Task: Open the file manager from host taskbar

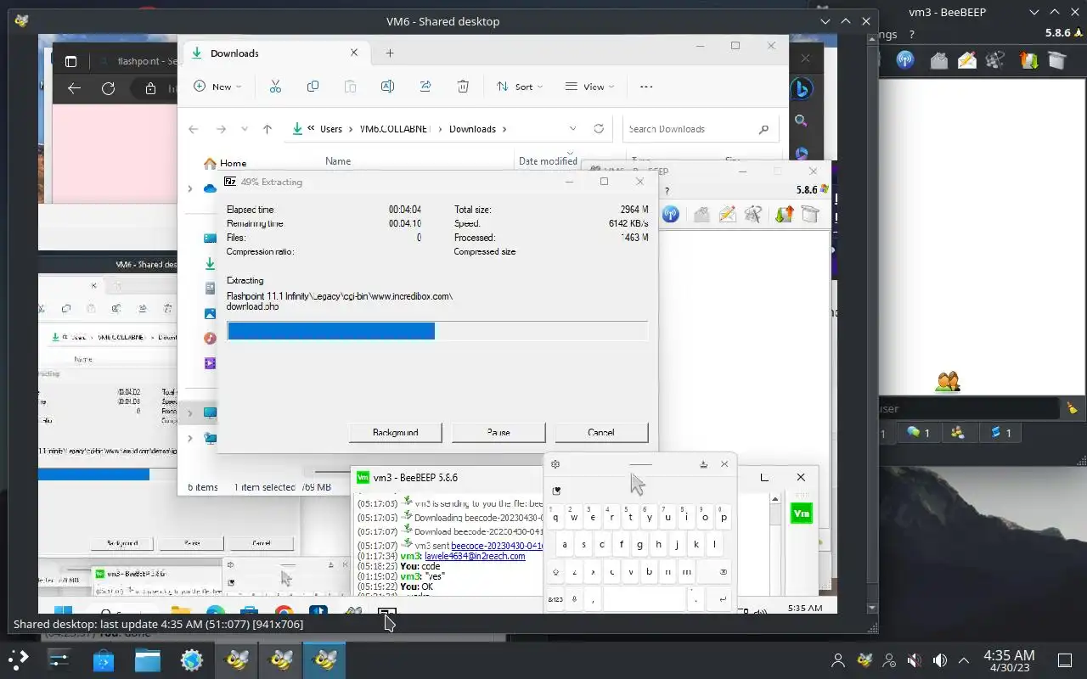Action: pos(148,659)
